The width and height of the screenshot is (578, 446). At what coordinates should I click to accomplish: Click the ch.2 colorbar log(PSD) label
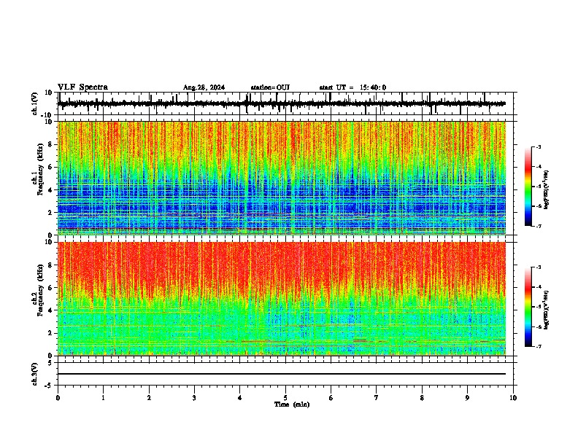[x=547, y=310]
